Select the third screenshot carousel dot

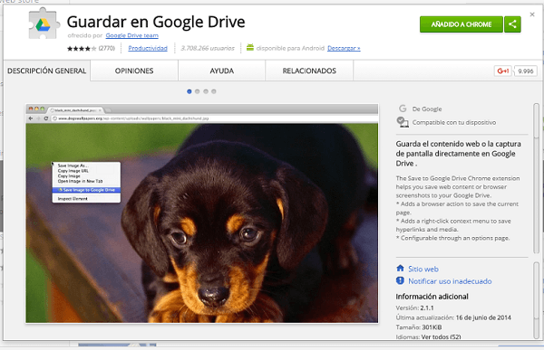[x=206, y=91]
